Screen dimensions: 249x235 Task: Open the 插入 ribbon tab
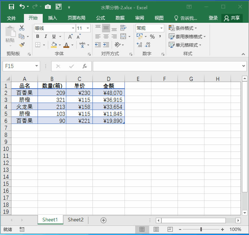[53, 18]
